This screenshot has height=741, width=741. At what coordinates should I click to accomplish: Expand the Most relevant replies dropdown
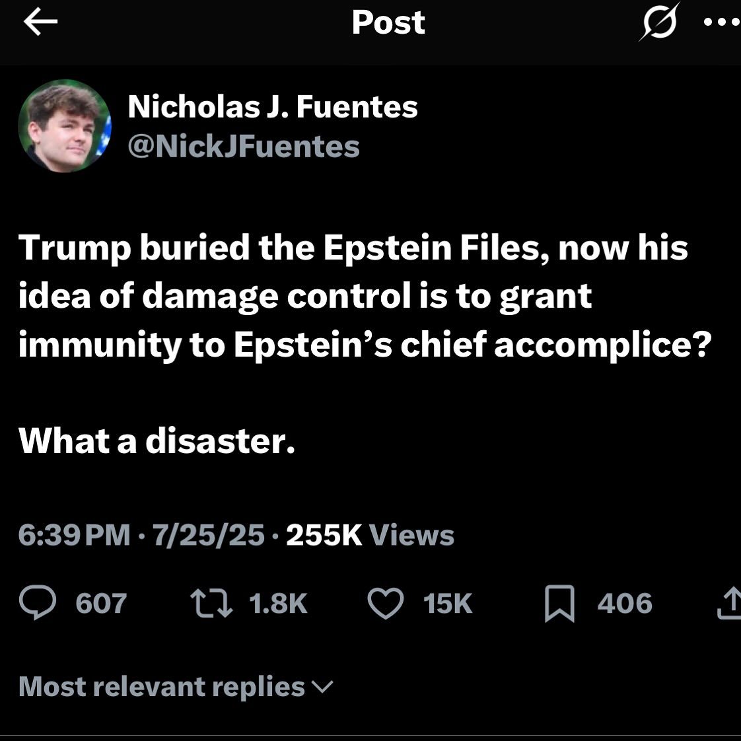click(176, 686)
